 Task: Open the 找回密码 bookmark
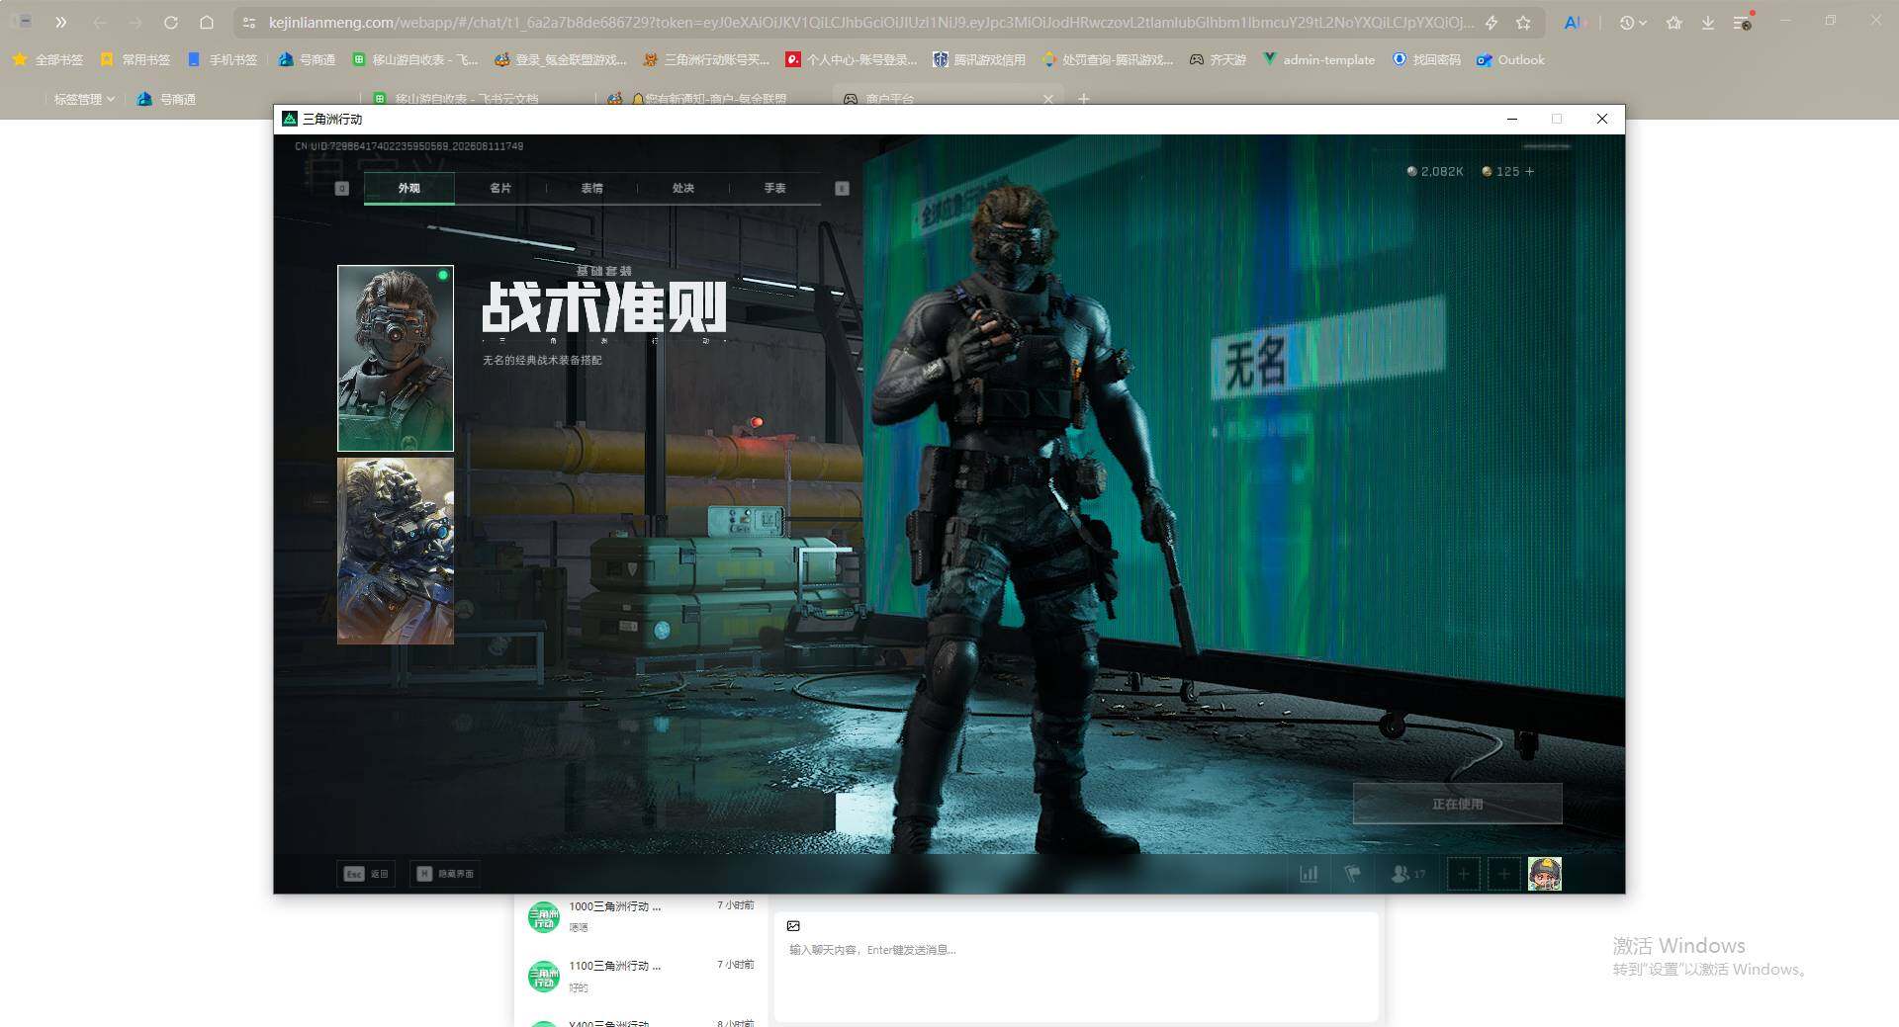[x=1426, y=59]
